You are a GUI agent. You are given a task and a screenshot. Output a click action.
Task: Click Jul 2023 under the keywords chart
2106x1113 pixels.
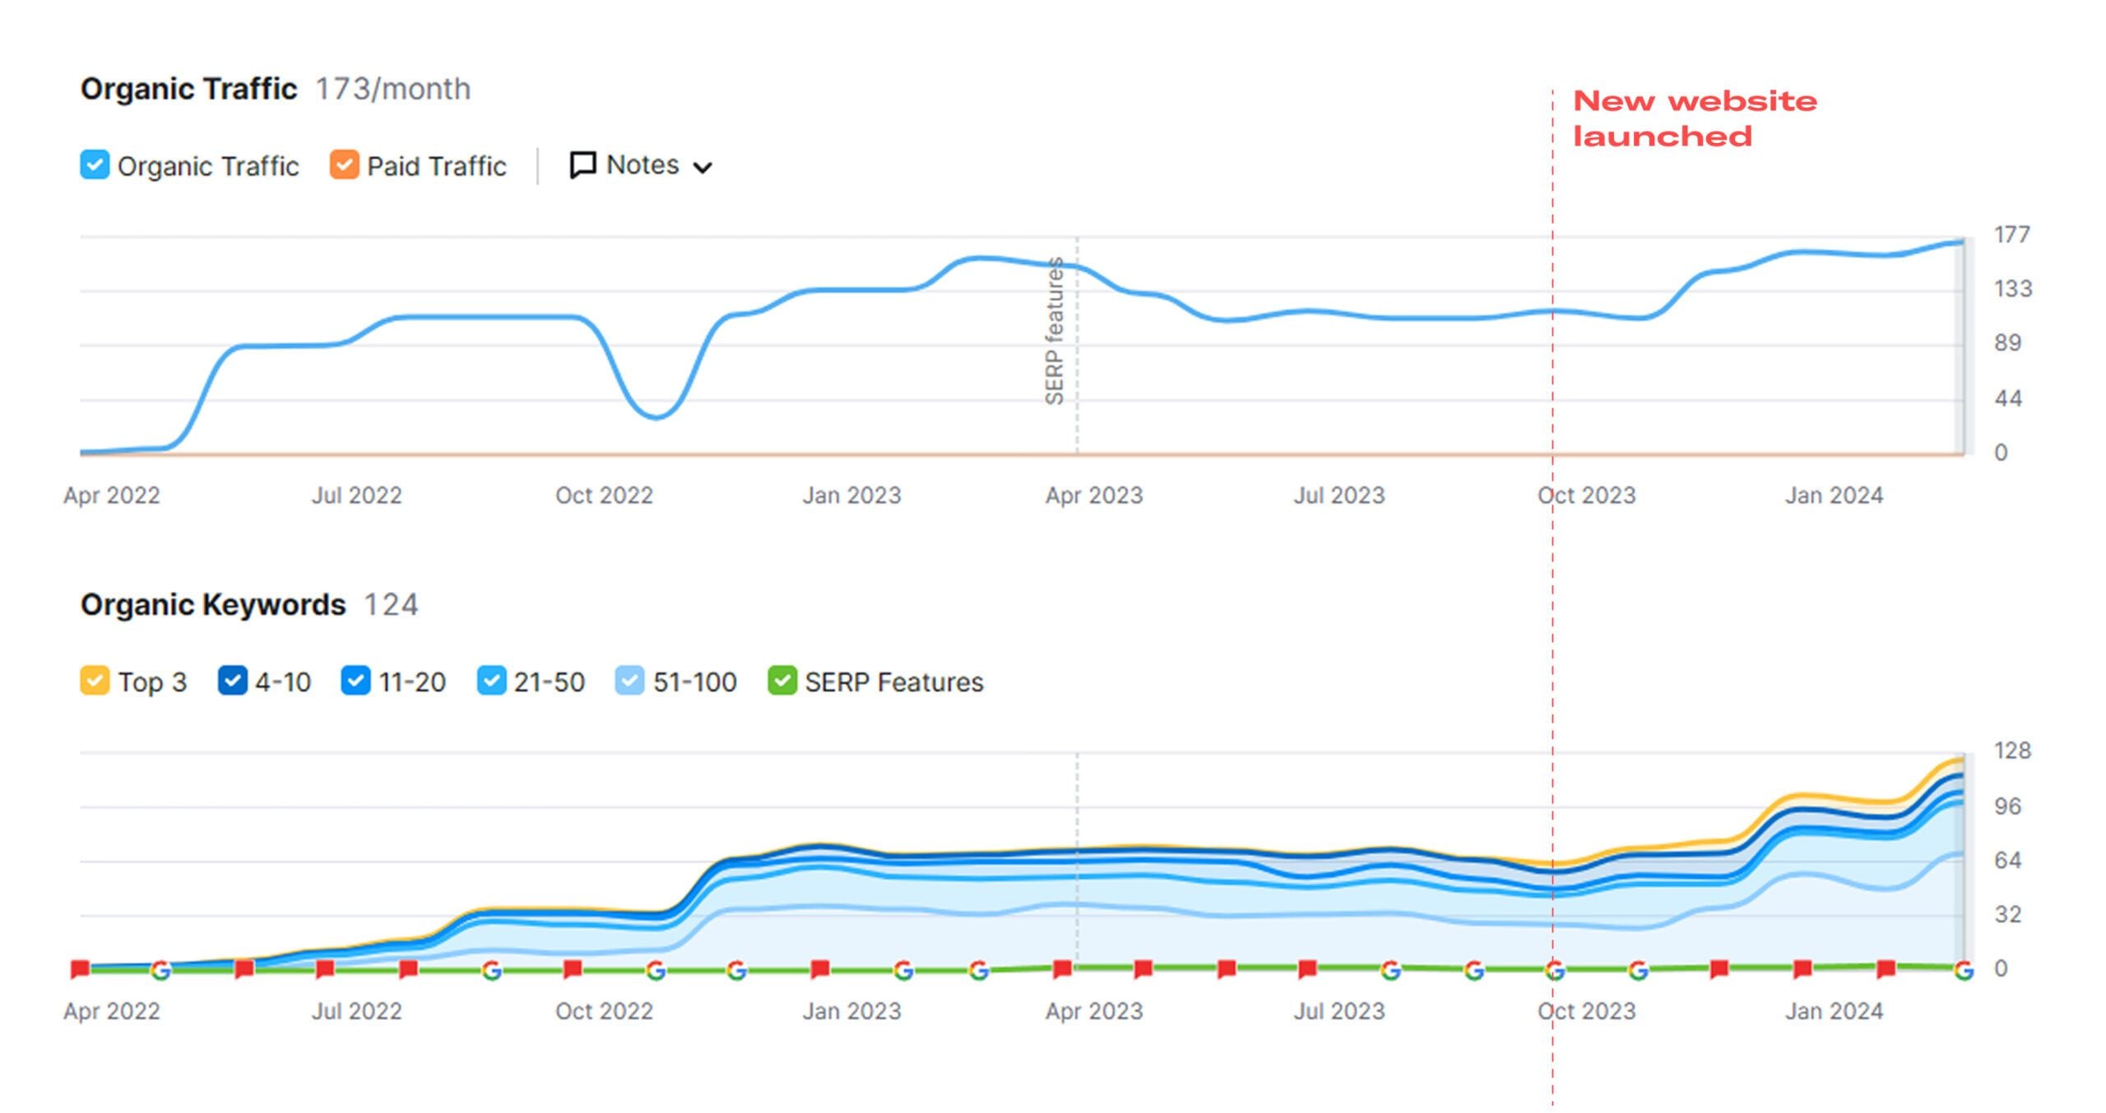pyautogui.click(x=1339, y=1011)
